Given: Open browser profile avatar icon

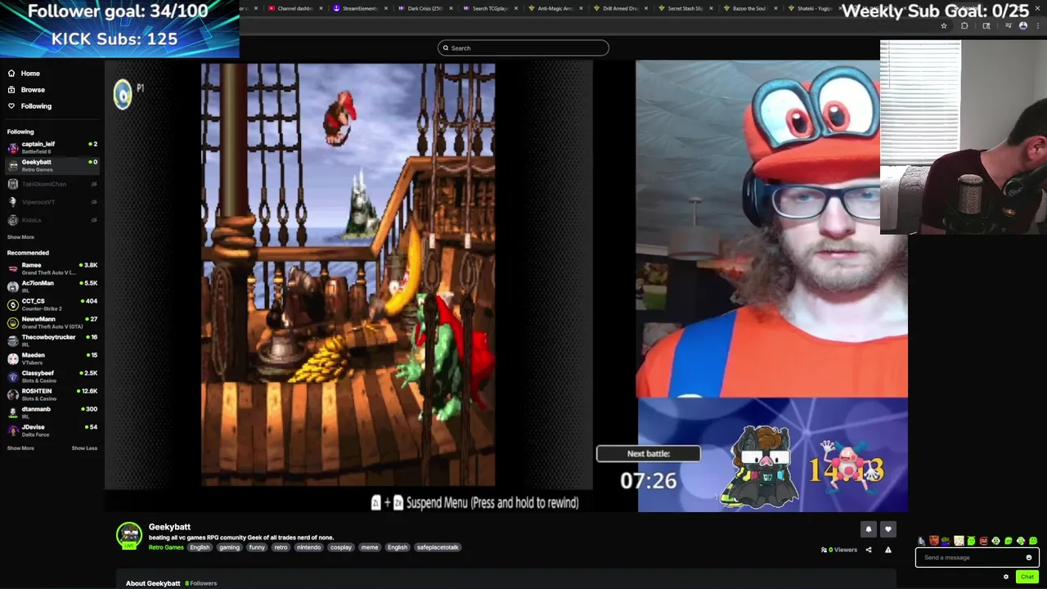Looking at the screenshot, I should click(x=1023, y=26).
